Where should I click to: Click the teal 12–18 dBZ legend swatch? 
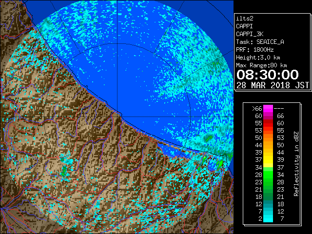click(x=268, y=204)
